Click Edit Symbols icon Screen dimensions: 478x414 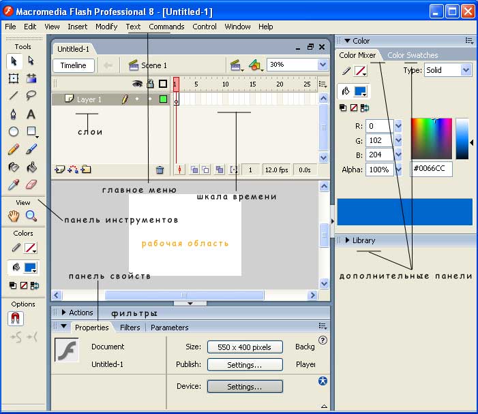click(x=256, y=65)
